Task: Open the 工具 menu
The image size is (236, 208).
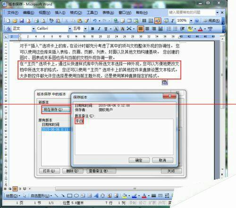Action: tap(92, 13)
